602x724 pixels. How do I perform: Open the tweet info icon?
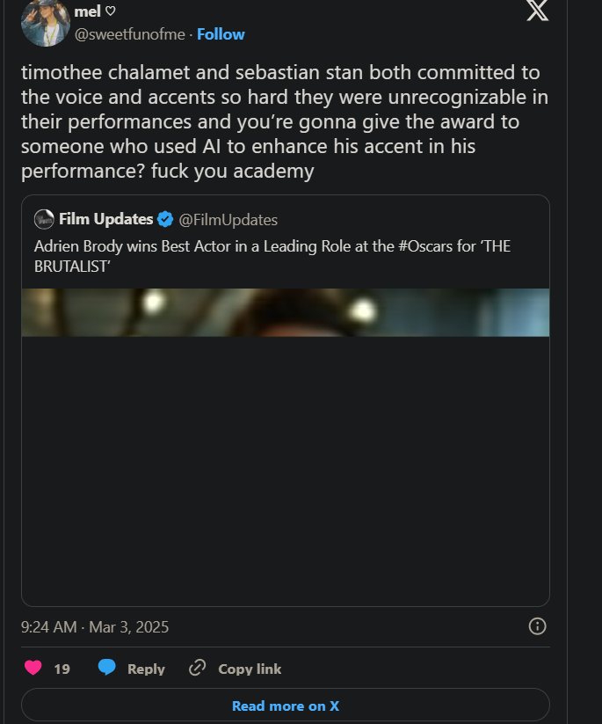click(538, 626)
